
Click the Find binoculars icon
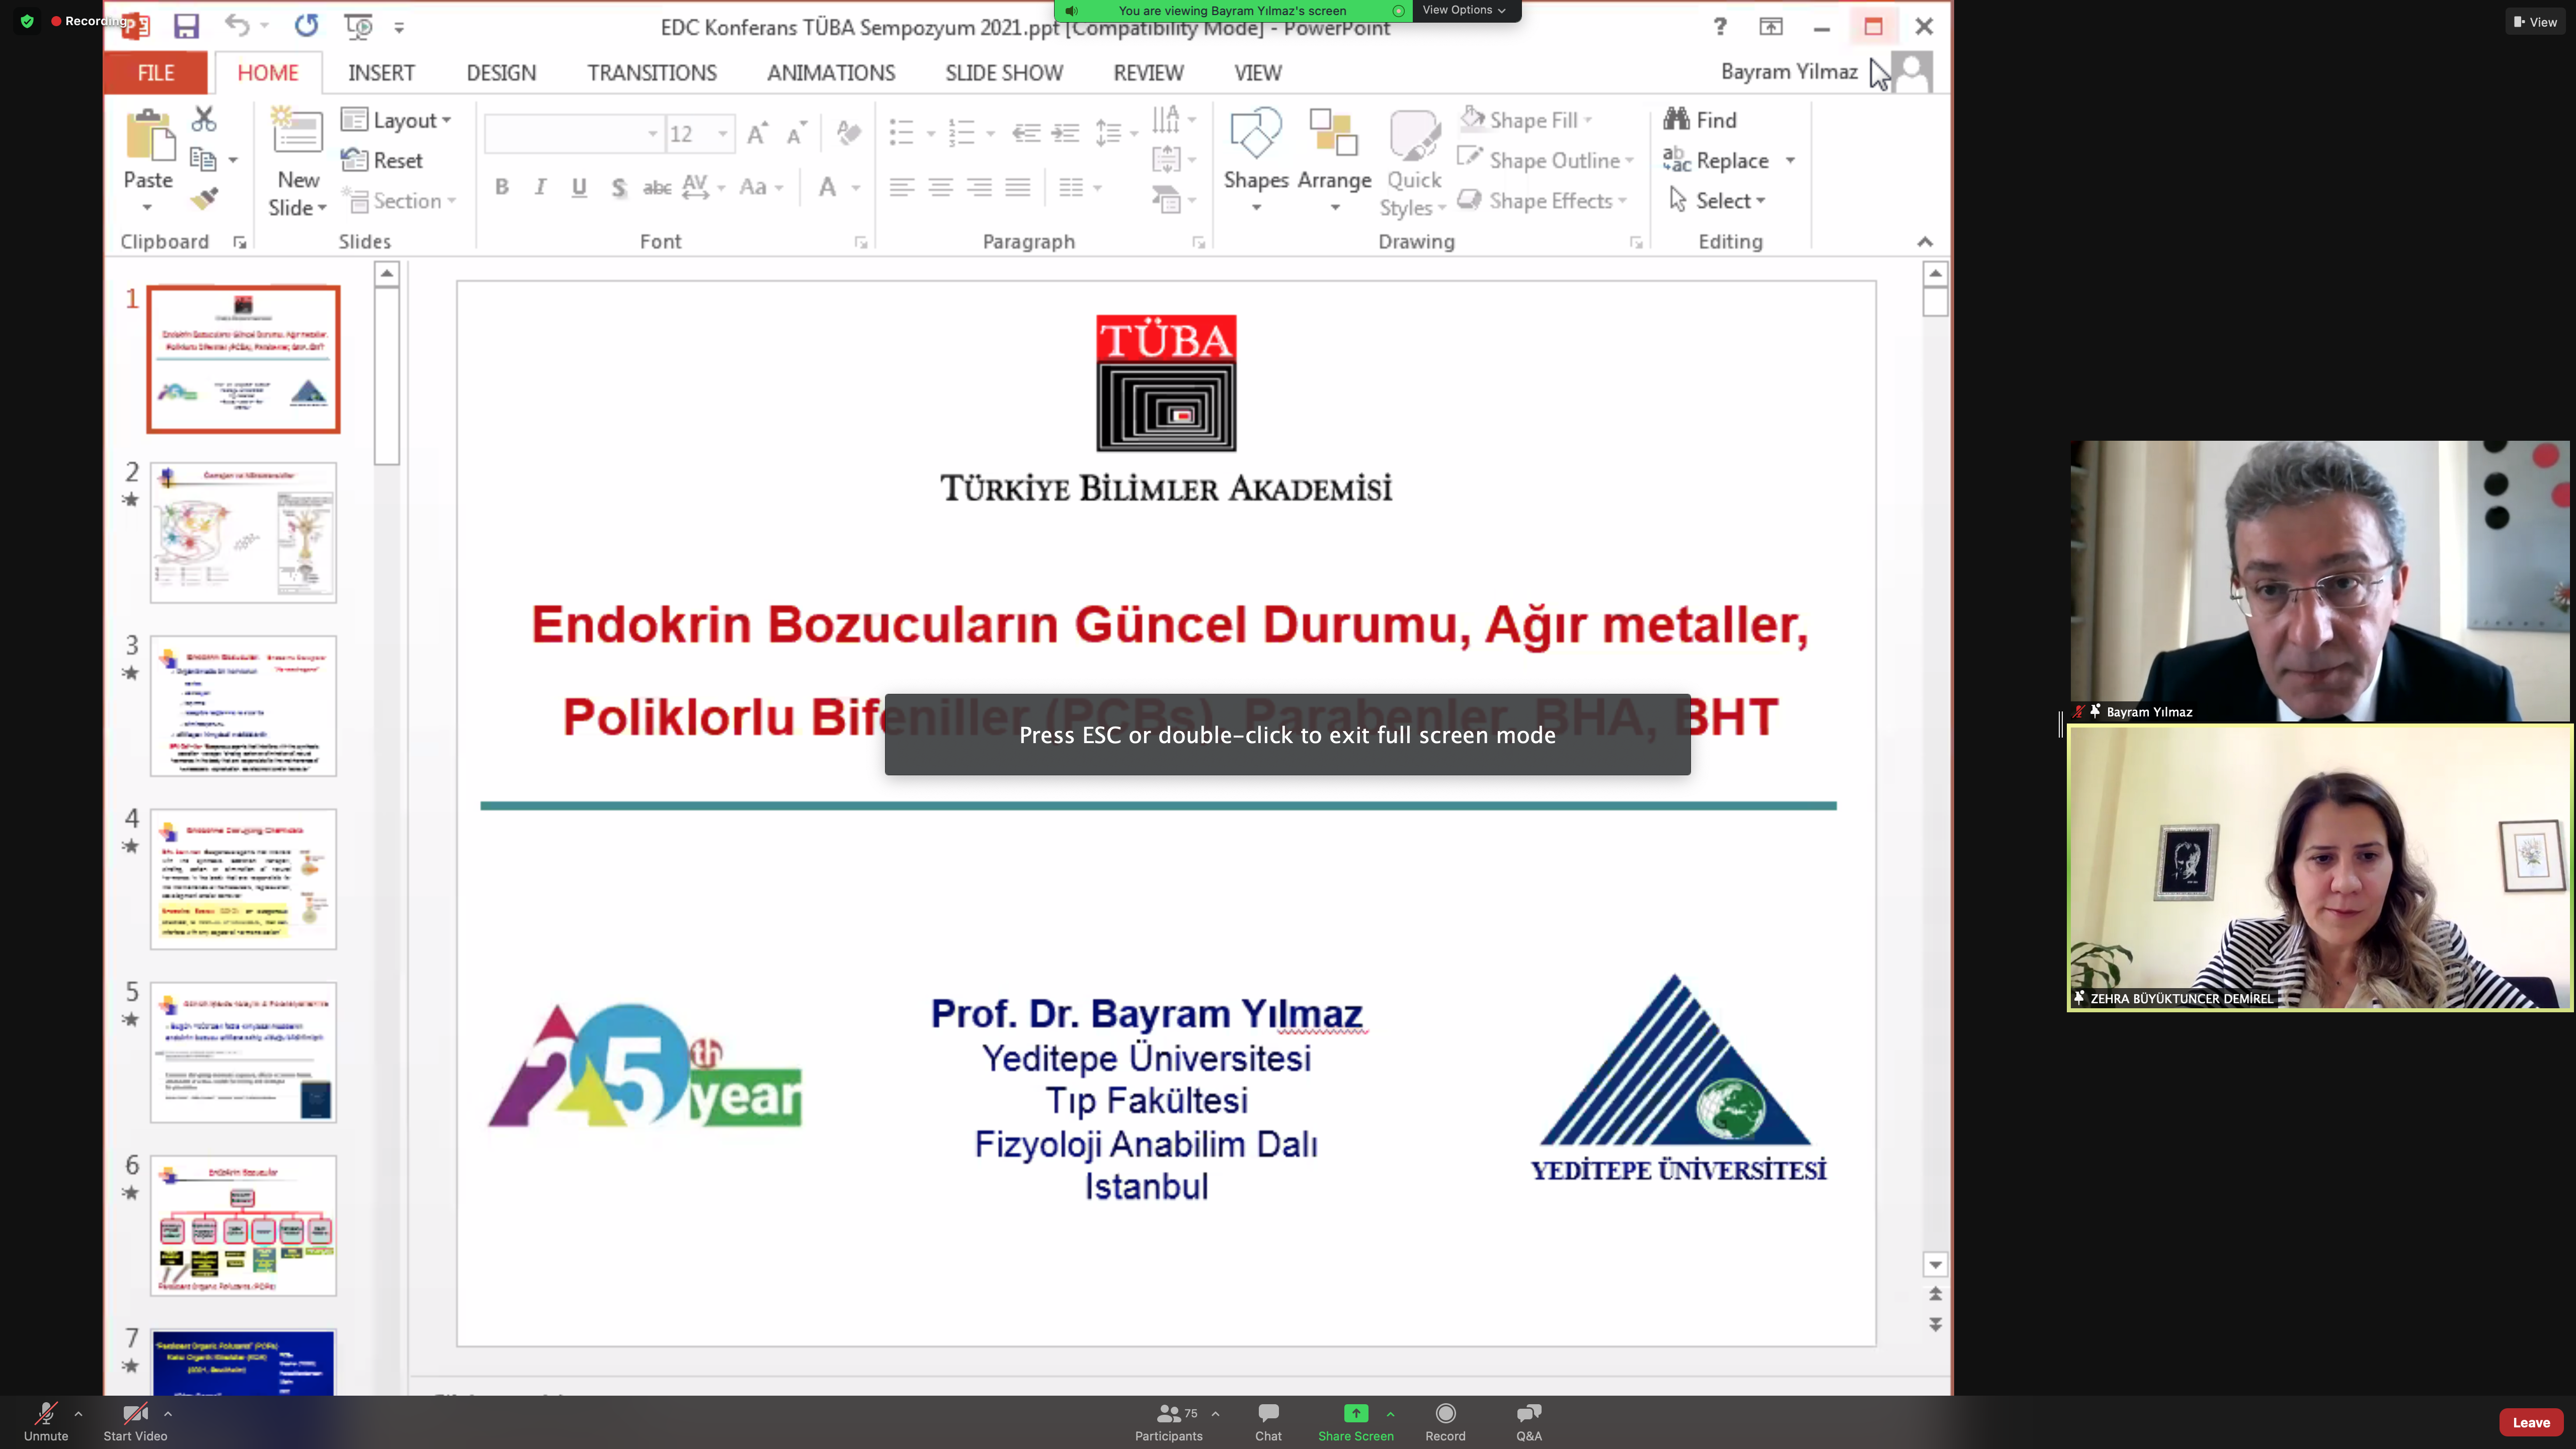(x=1677, y=119)
